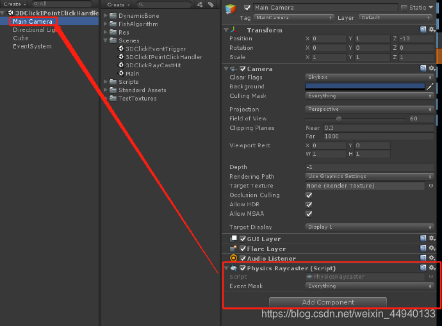Screen dimensions: 442x326
Task: Open Physics Raycaster gear settings menu
Action: coord(432,268)
